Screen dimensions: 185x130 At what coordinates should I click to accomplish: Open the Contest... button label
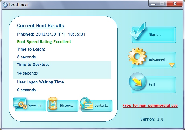click(102, 105)
